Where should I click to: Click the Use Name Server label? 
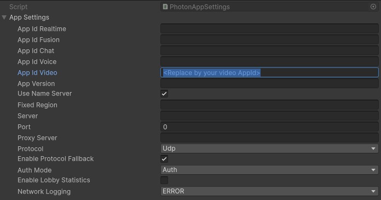[x=45, y=94]
